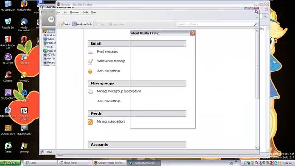Open the Address Book in Thunderbird
295x166 pixels.
tap(82, 24)
